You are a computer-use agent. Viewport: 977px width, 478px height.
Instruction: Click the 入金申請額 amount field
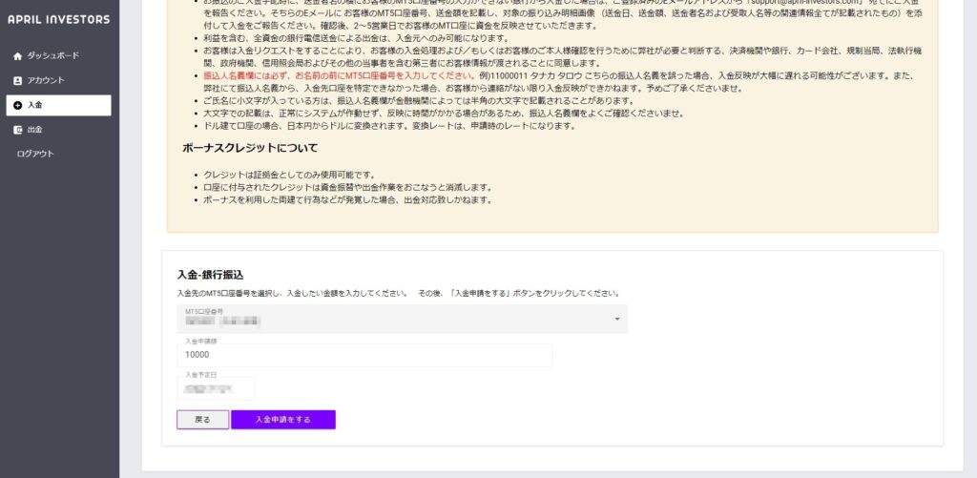click(364, 355)
